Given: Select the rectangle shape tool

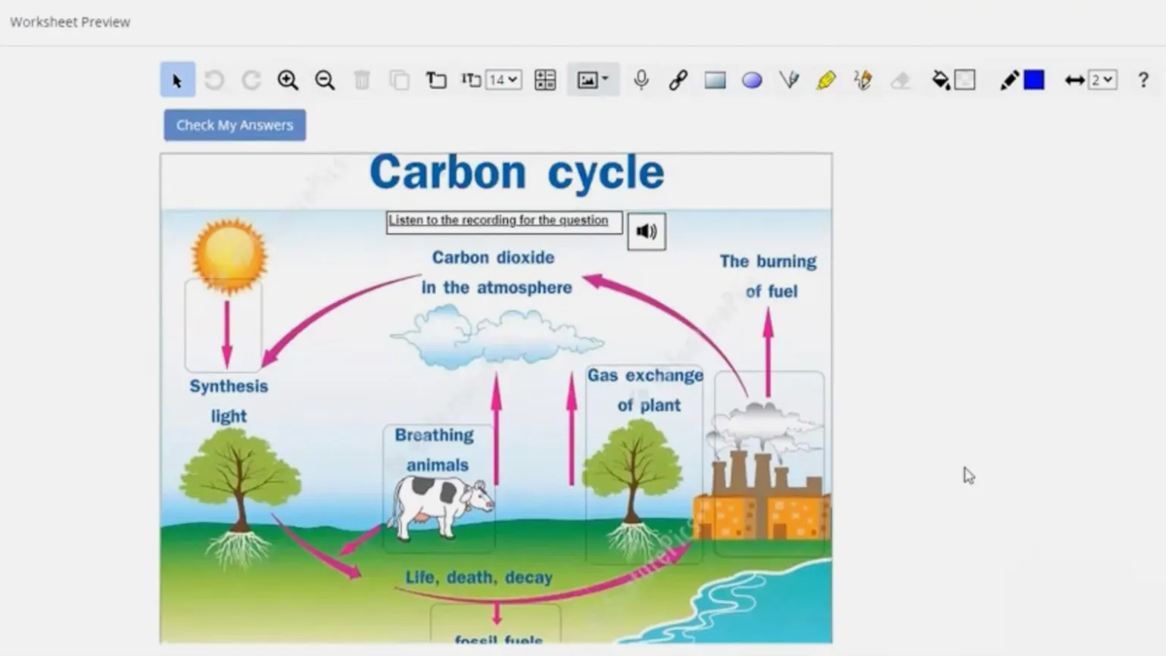Looking at the screenshot, I should pos(715,80).
